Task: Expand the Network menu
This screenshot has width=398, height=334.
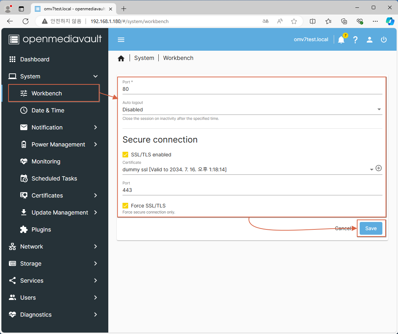Action: [x=96, y=246]
